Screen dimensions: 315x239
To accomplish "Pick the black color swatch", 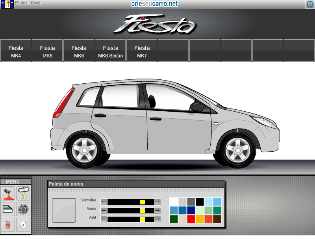I will 200,202.
